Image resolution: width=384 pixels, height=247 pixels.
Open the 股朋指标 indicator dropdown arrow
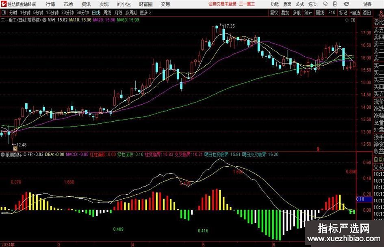tap(3, 155)
